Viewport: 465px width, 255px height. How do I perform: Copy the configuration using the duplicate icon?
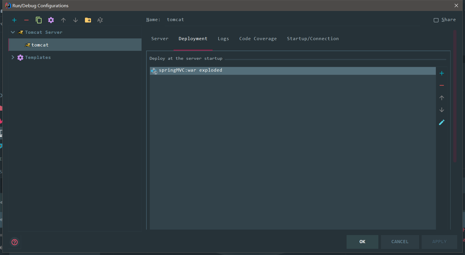pyautogui.click(x=39, y=20)
